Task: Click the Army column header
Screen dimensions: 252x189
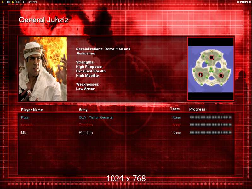Action: click(x=83, y=110)
